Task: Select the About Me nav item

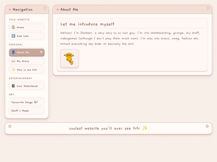Action: pos(27,52)
